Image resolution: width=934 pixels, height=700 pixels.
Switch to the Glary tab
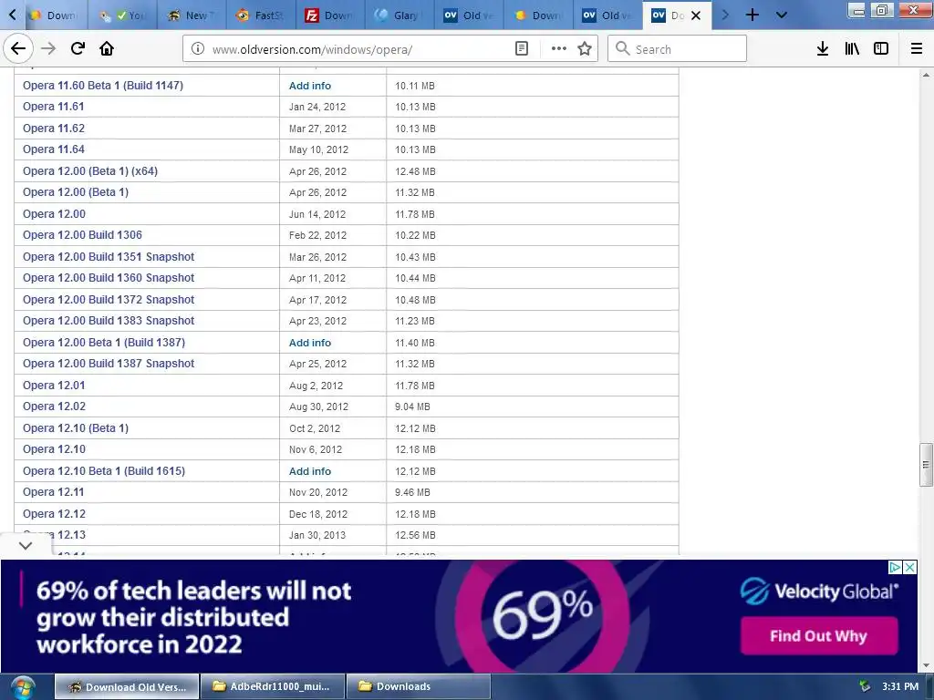[400, 15]
